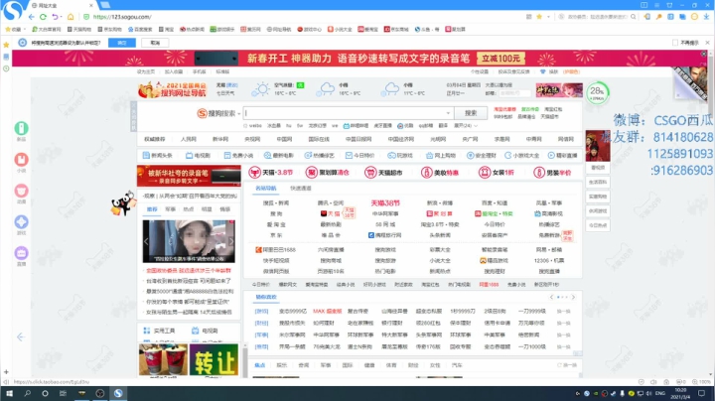Expand the 展开(24) quick links
The height and width of the screenshot is (401, 715).
coord(466,126)
